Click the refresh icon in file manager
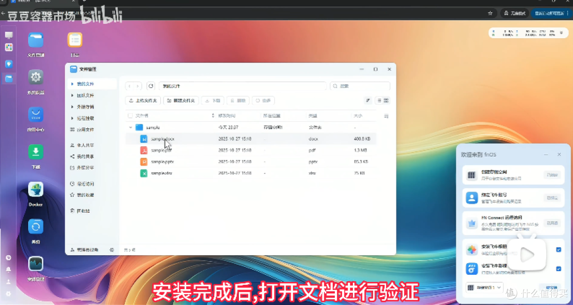The height and width of the screenshot is (305, 573). tap(151, 86)
